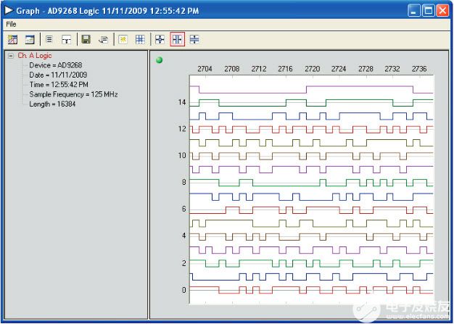
Task: Open the File menu
Action: point(12,25)
